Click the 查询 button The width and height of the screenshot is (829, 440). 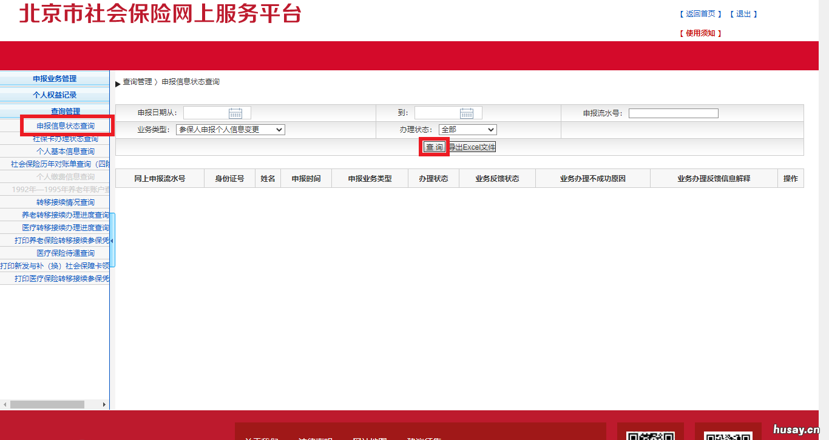pyautogui.click(x=433, y=146)
